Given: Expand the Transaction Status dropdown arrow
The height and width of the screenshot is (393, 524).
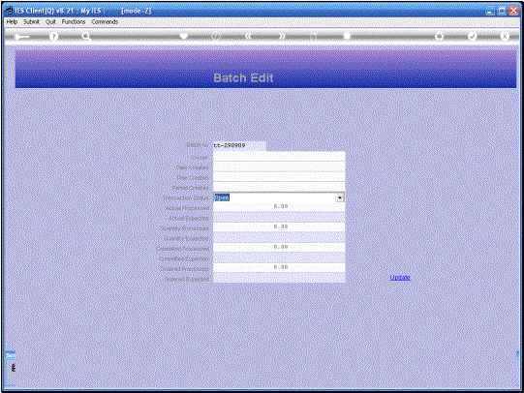Looking at the screenshot, I should pos(340,197).
